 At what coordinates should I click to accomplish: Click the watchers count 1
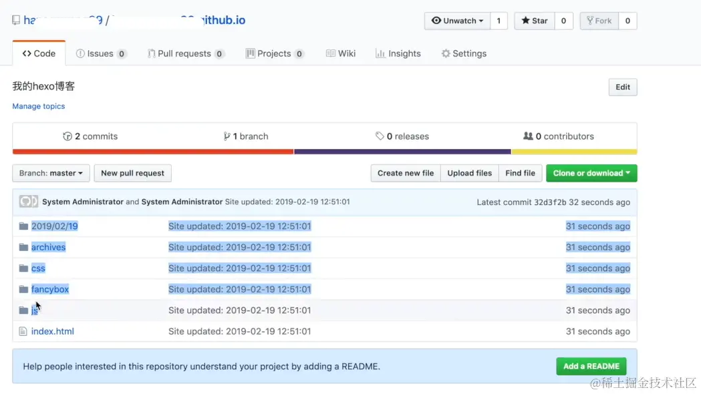point(499,21)
